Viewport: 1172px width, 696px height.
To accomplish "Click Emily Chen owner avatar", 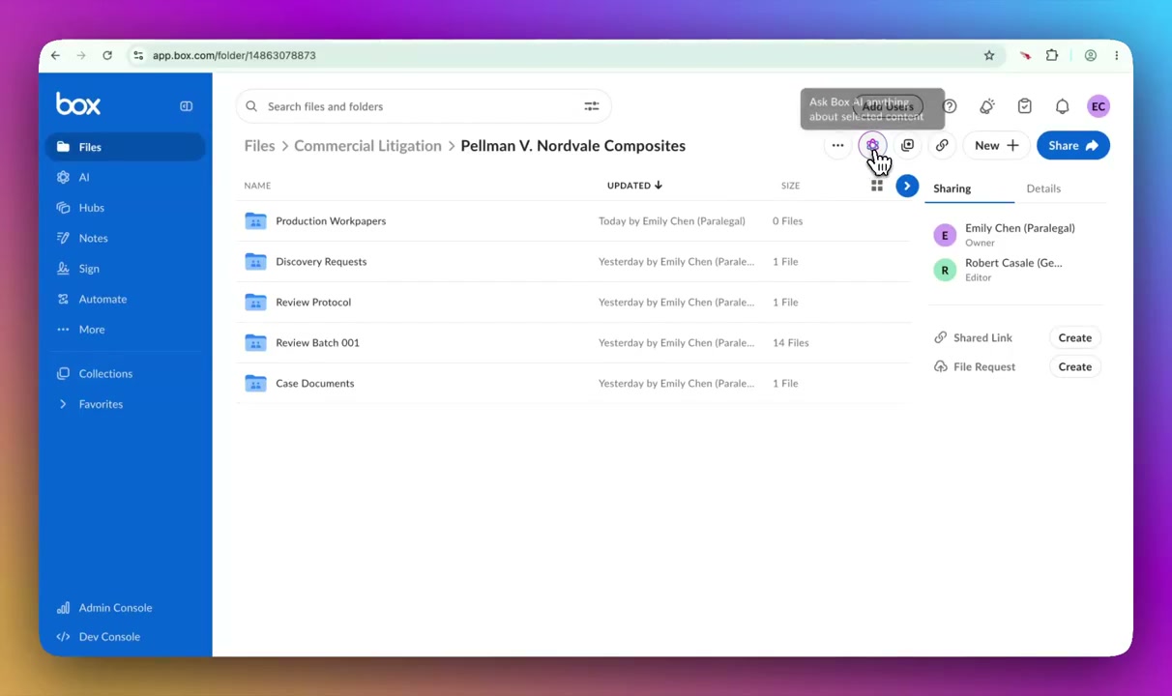I will coord(945,235).
